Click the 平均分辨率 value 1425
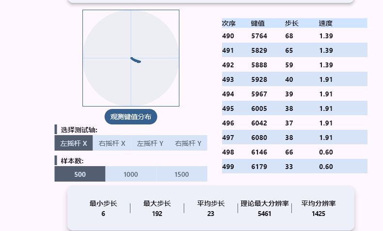 (x=319, y=214)
